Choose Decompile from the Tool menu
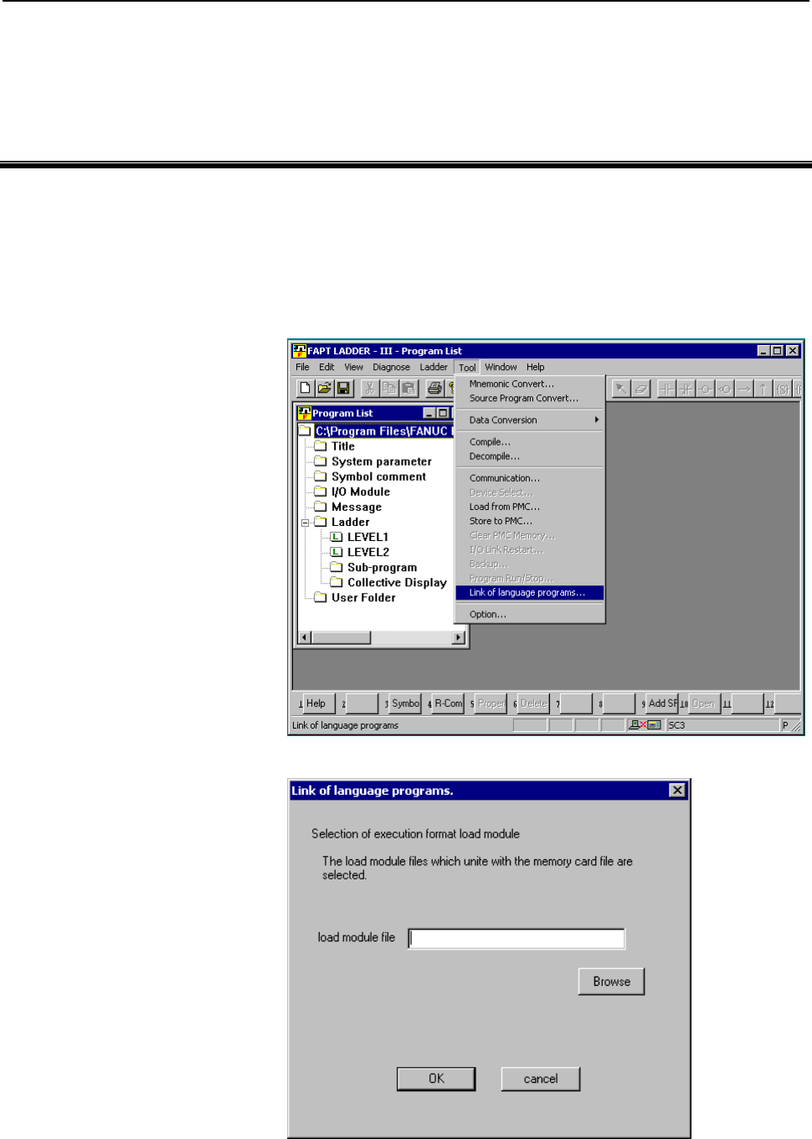 (x=529, y=456)
